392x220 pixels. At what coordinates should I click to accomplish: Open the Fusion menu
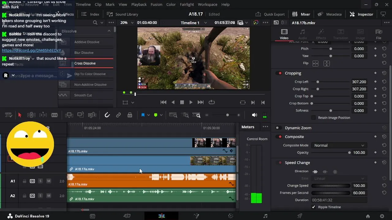156,5
